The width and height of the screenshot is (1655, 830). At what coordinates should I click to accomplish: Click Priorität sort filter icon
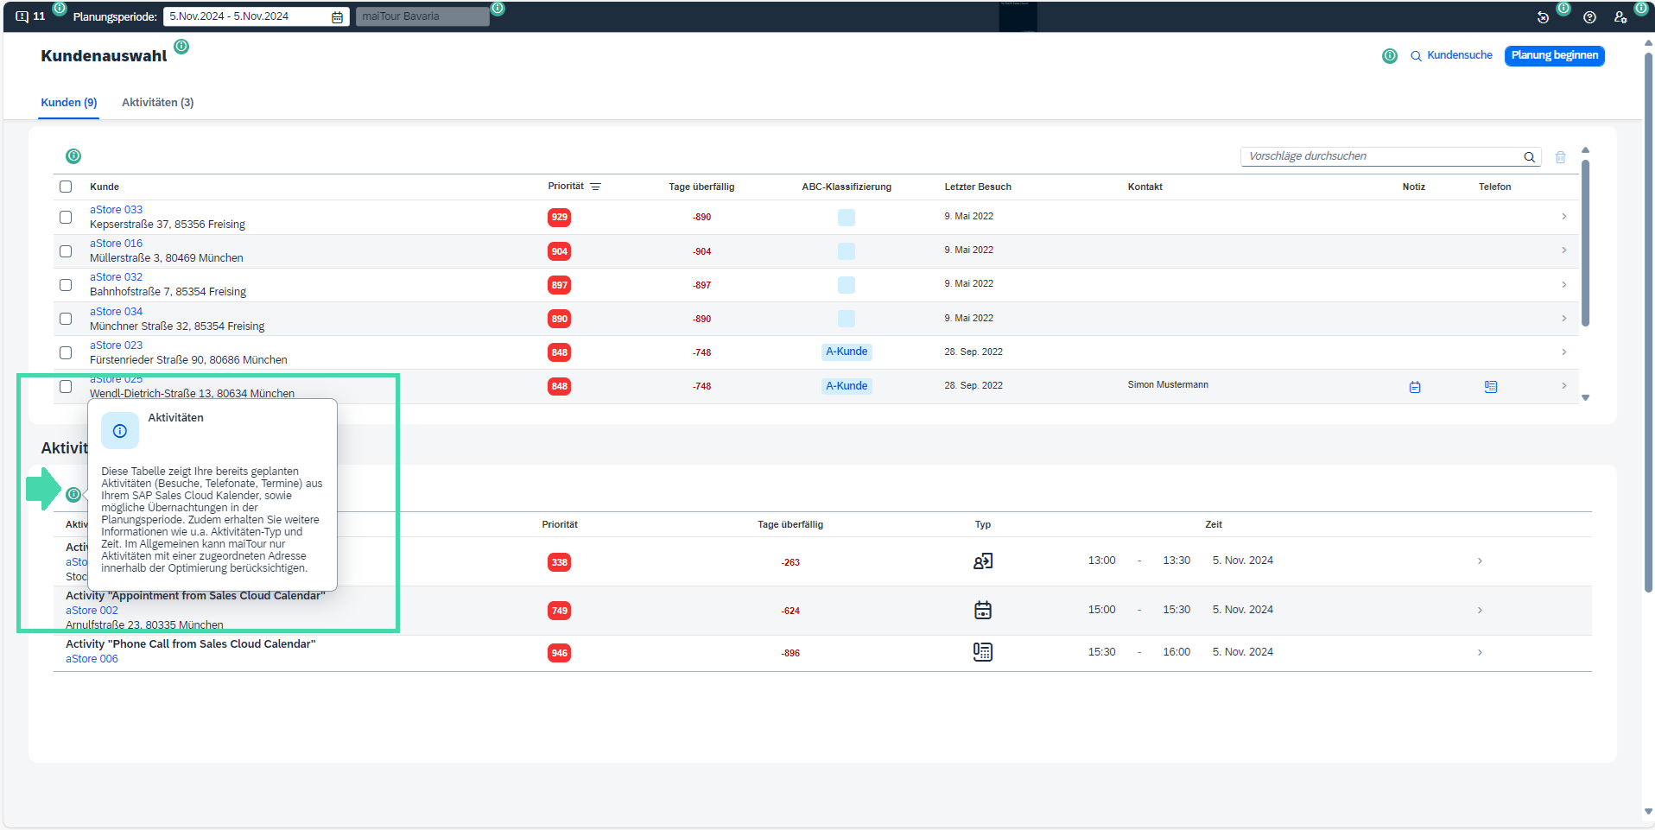click(595, 187)
